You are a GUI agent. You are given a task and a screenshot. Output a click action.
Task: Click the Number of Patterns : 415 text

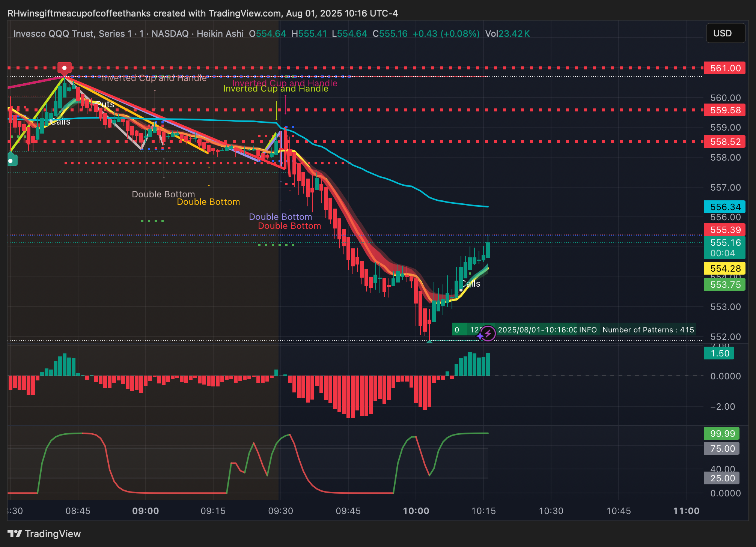[x=648, y=330]
